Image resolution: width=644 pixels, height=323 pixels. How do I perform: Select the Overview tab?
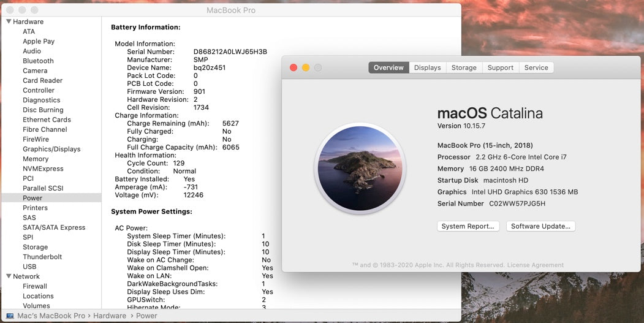click(388, 67)
